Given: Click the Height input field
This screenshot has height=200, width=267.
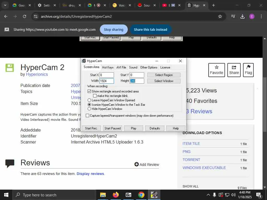Looking at the screenshot, I should [137, 81].
